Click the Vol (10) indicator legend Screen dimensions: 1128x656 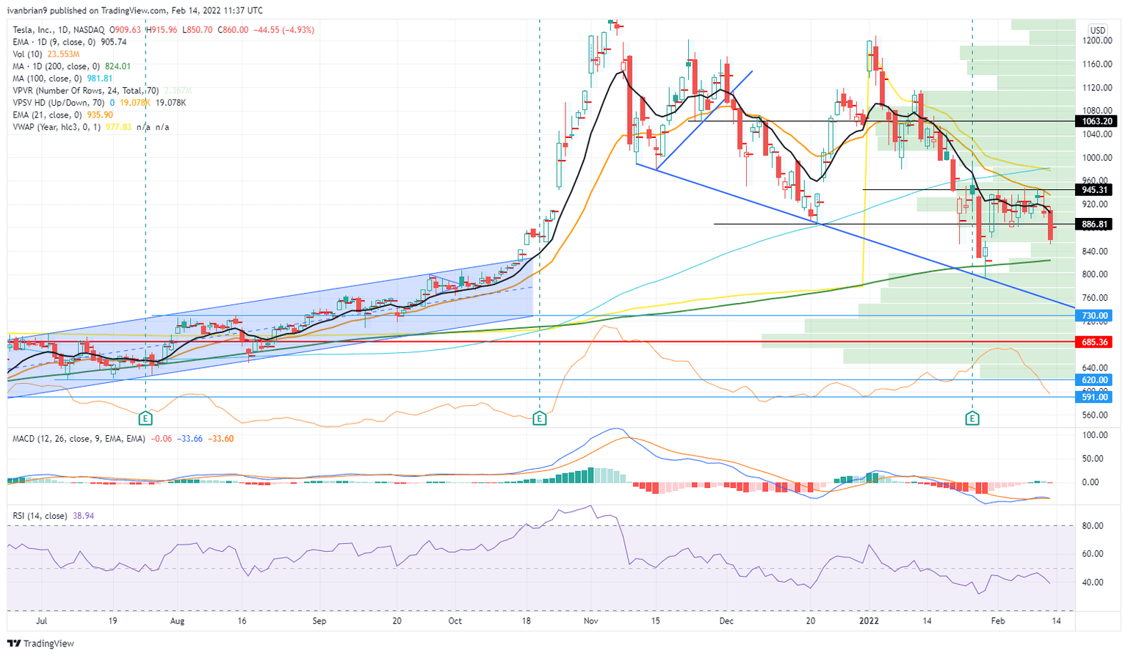click(x=47, y=54)
